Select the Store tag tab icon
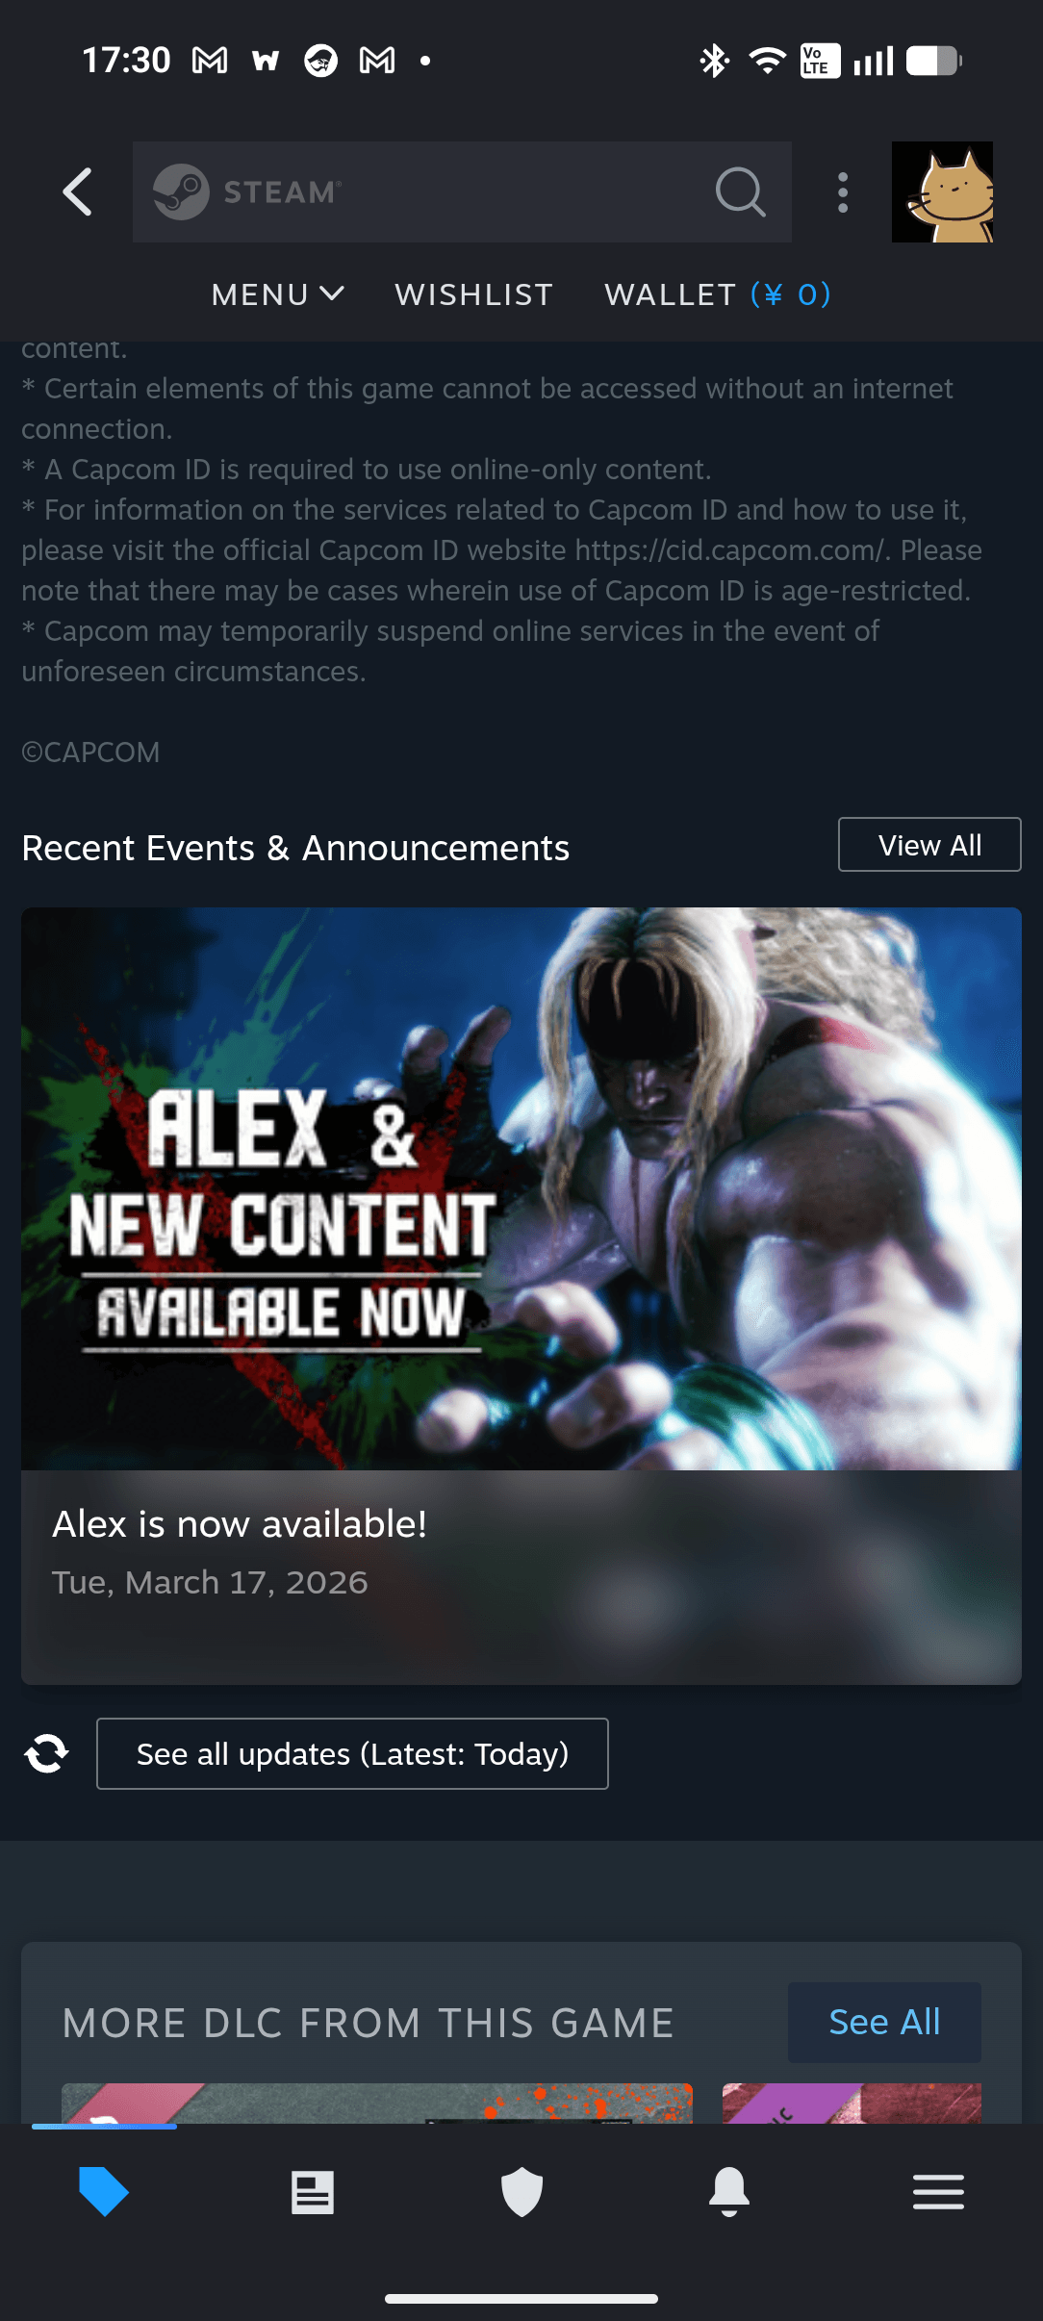1043x2321 pixels. [104, 2192]
